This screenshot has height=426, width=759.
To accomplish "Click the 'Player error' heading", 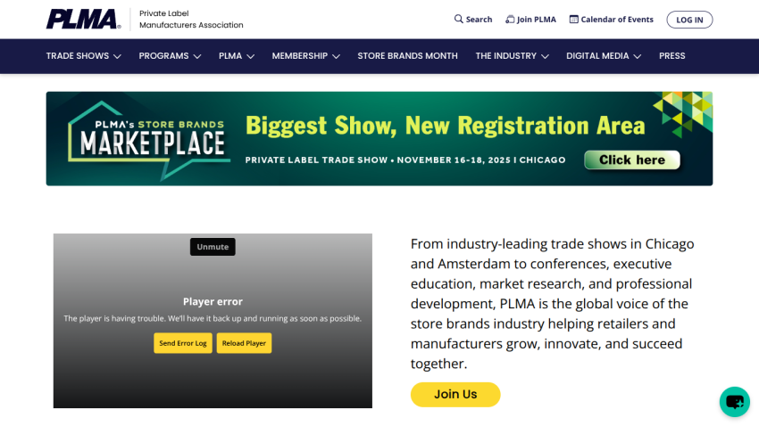I will click(x=213, y=301).
